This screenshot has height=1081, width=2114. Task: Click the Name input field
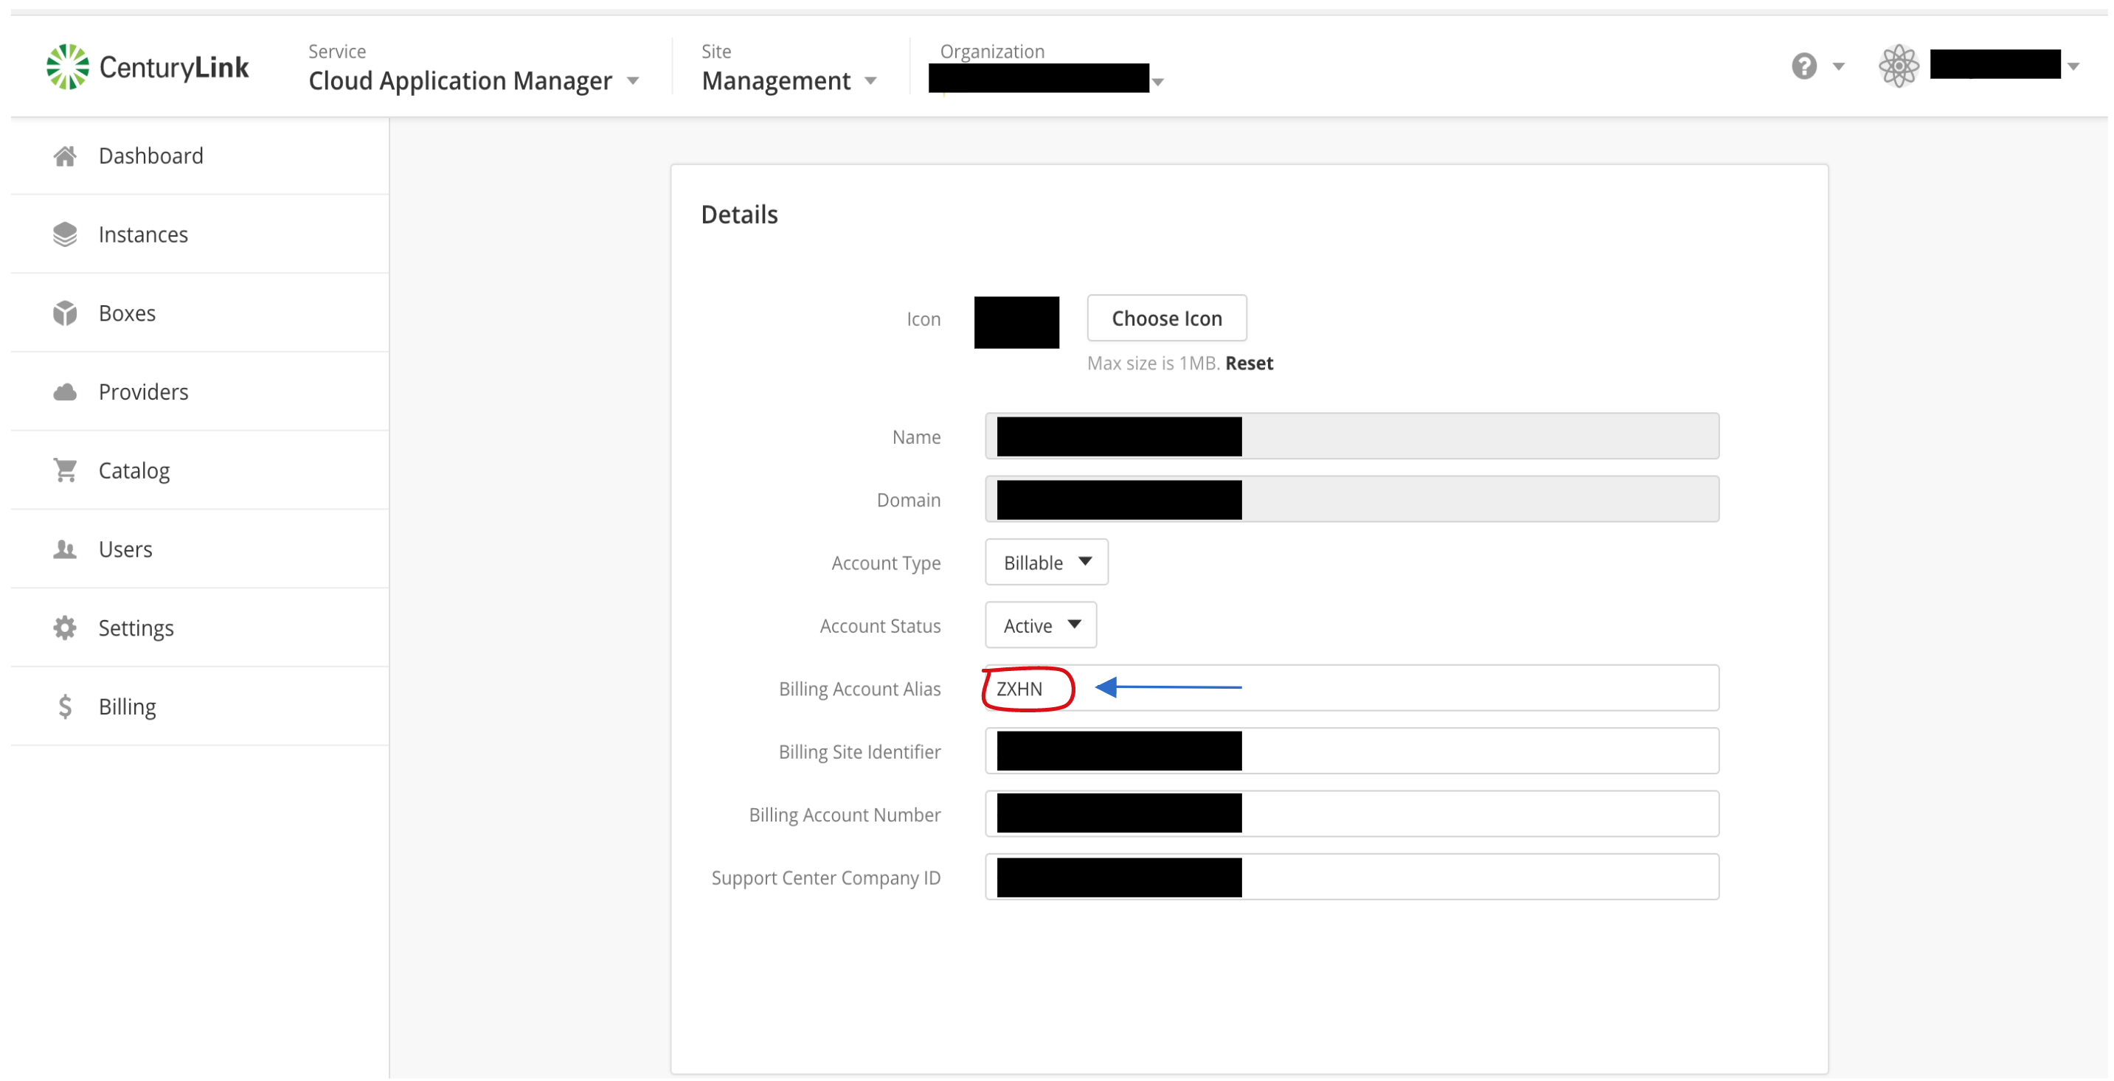pyautogui.click(x=1351, y=437)
